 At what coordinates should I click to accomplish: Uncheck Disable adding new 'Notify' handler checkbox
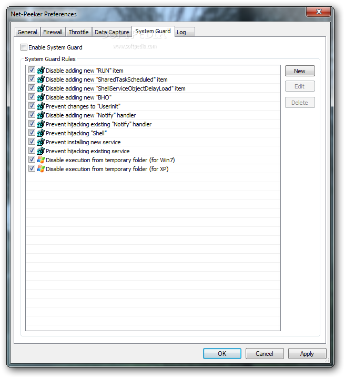[32, 115]
